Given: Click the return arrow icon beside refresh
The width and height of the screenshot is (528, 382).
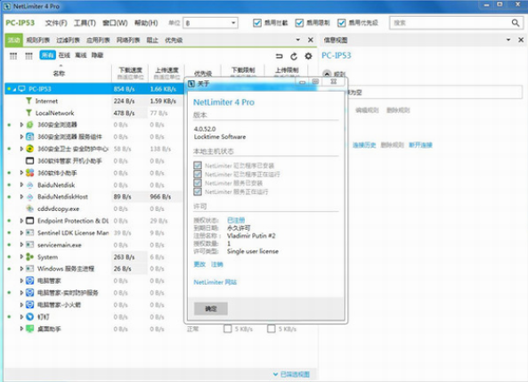Looking at the screenshot, I should point(280,56).
